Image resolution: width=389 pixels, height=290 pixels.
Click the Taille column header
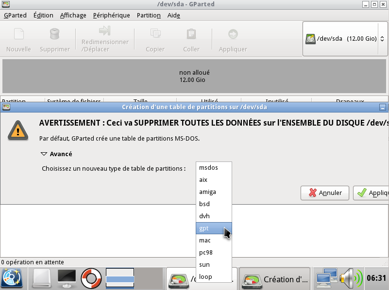coord(140,100)
